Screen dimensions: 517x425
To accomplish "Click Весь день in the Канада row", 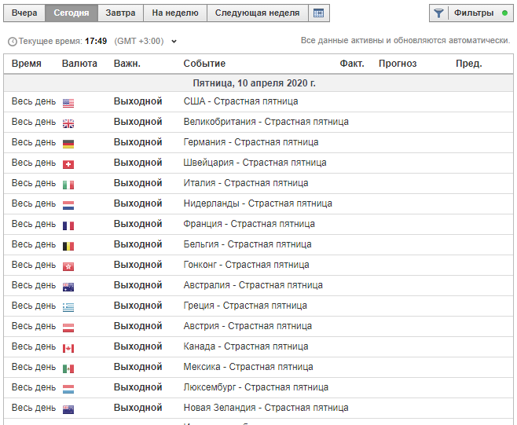I will 34,346.
